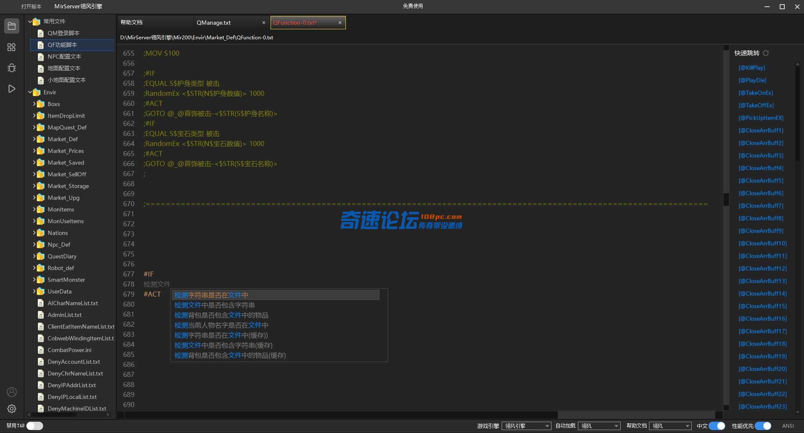Image resolution: width=804 pixels, height=433 pixels.
Task: Click the editor vertical scrollbar thumb
Action: [x=726, y=199]
